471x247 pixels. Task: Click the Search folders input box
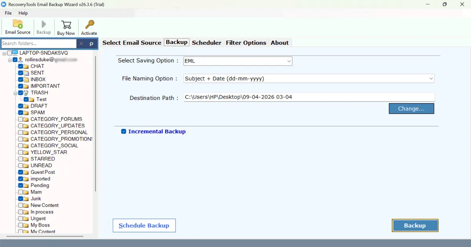(x=38, y=44)
